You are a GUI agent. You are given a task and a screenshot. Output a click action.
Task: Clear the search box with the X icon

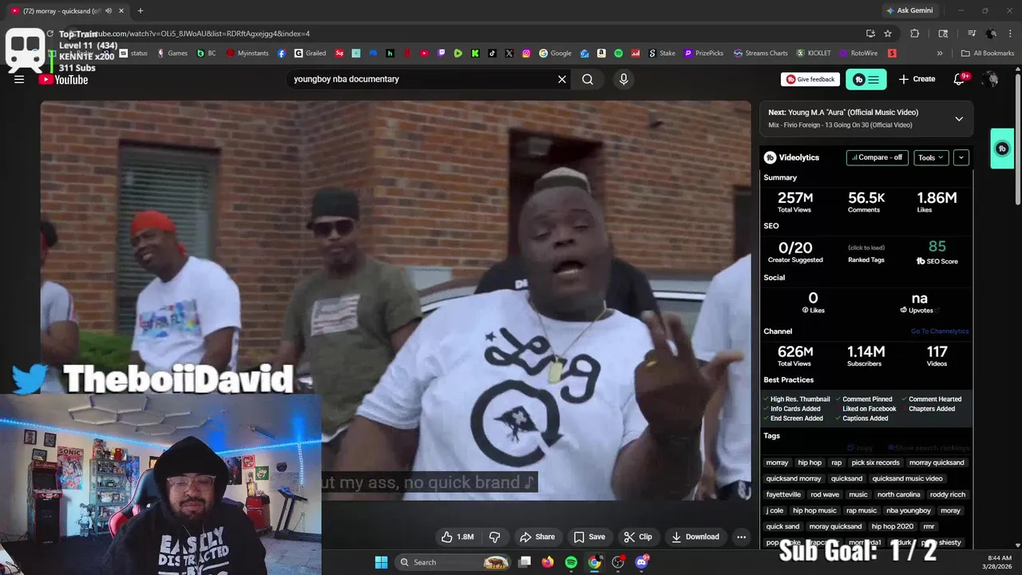pos(562,79)
